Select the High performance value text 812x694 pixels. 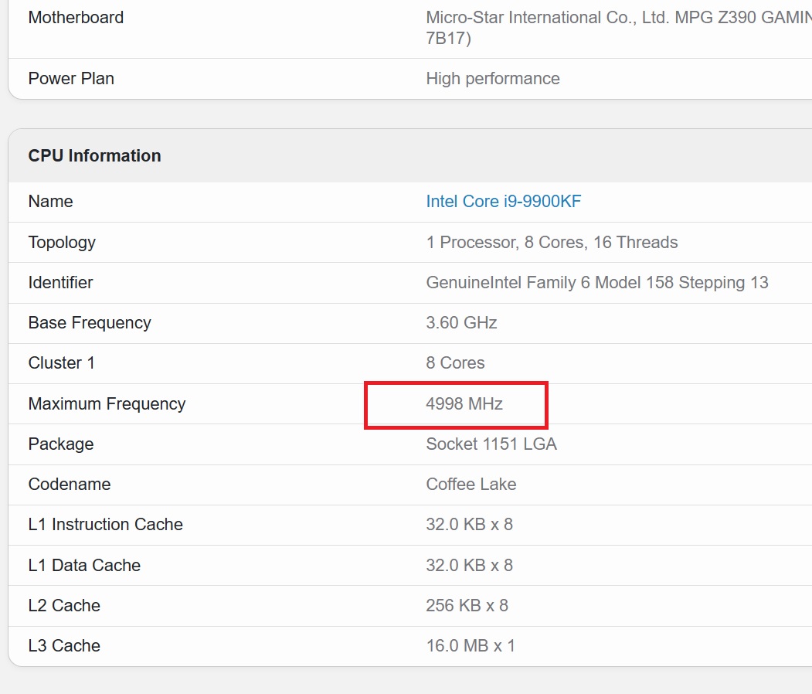(492, 79)
